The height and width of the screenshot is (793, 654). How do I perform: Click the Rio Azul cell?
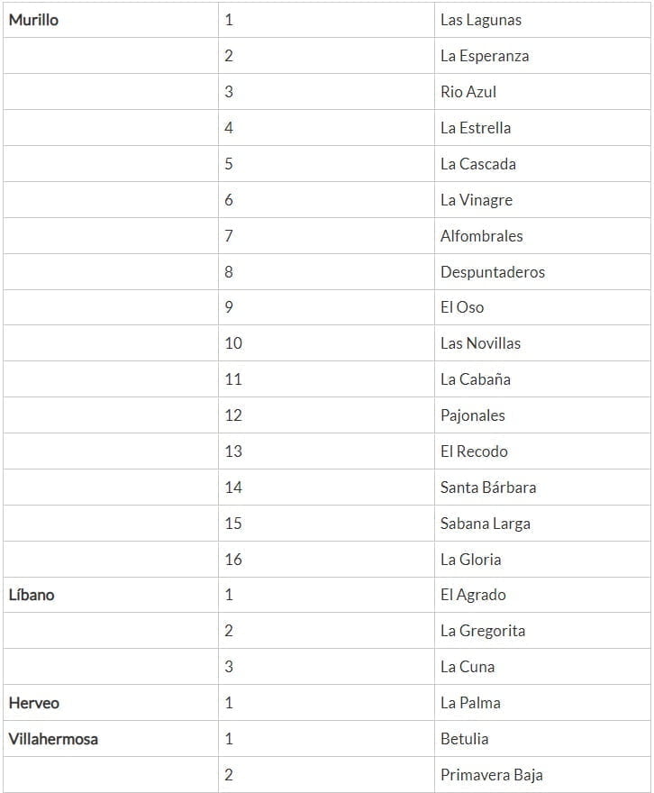pyautogui.click(x=468, y=92)
